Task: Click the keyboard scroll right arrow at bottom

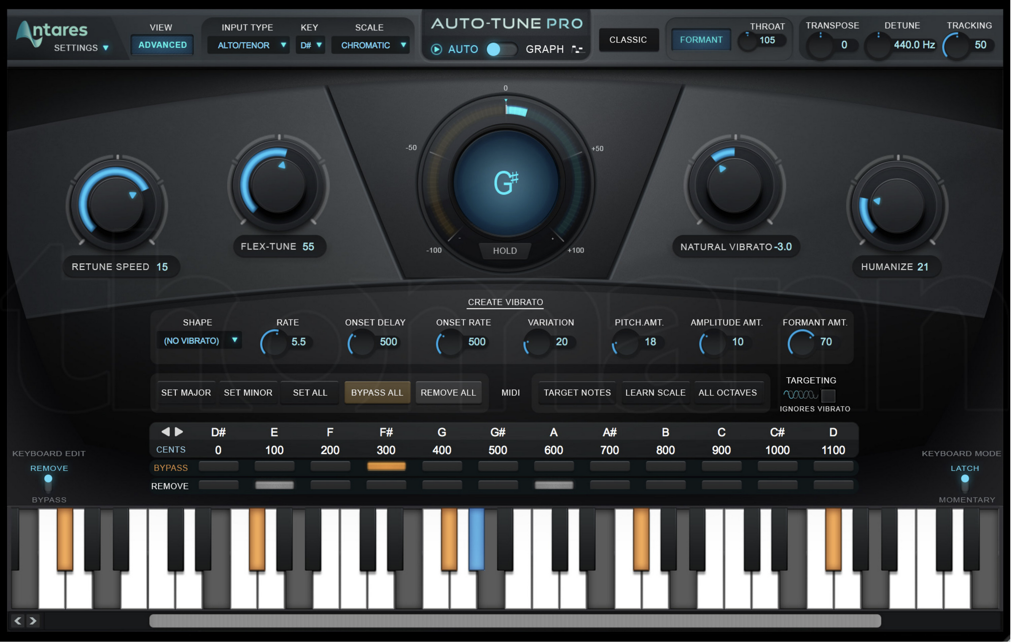Action: tap(33, 621)
